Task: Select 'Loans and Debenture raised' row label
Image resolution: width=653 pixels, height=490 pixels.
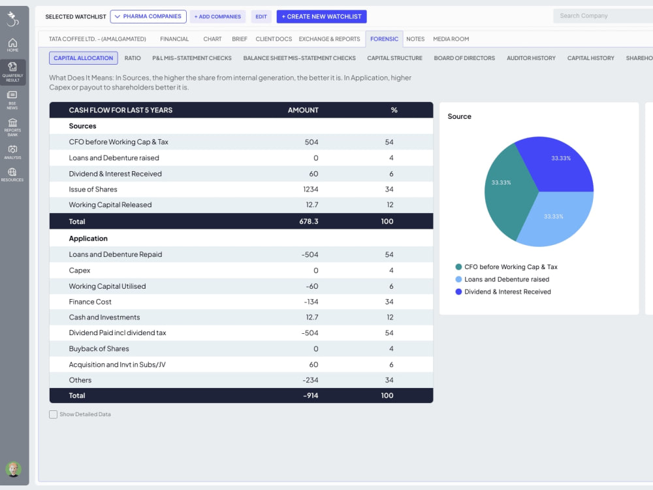Action: coord(114,158)
